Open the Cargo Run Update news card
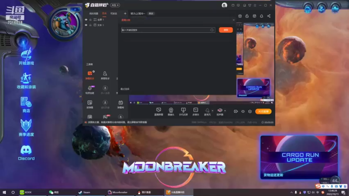Viewport: 349px width, 196px height. (x=299, y=157)
